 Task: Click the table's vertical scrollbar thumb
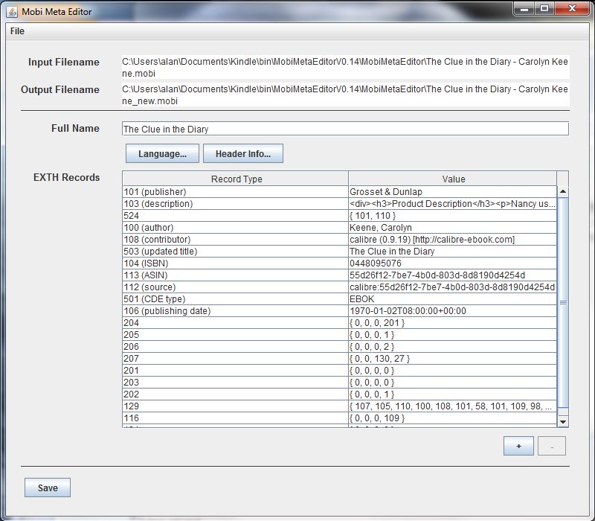click(563, 302)
